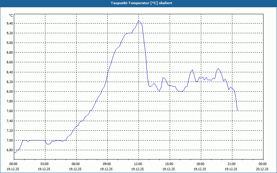Select the "20.12.25" date label
Viewport: 277px width, 173px height.
pyautogui.click(x=262, y=169)
